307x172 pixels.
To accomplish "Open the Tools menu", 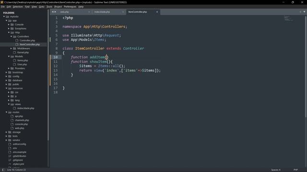I will (x=49, y=7).
